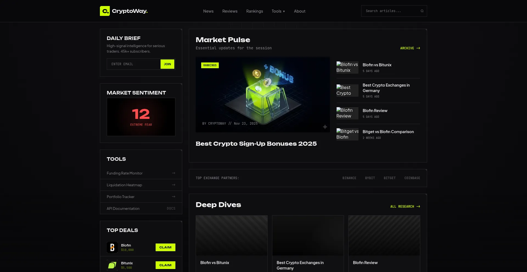This screenshot has height=272, width=527.
Task: Click the Blofin logo in Top Deals
Action: [x=112, y=247]
